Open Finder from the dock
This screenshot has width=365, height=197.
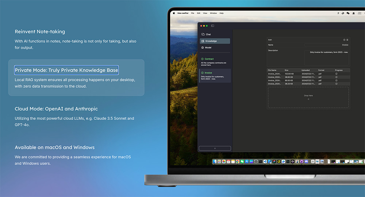(x=215, y=161)
